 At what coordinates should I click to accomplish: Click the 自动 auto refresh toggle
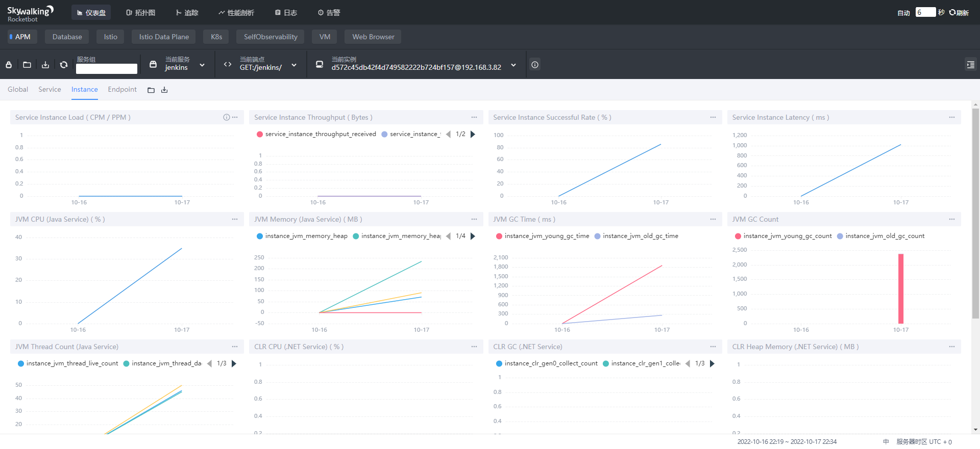pos(903,13)
